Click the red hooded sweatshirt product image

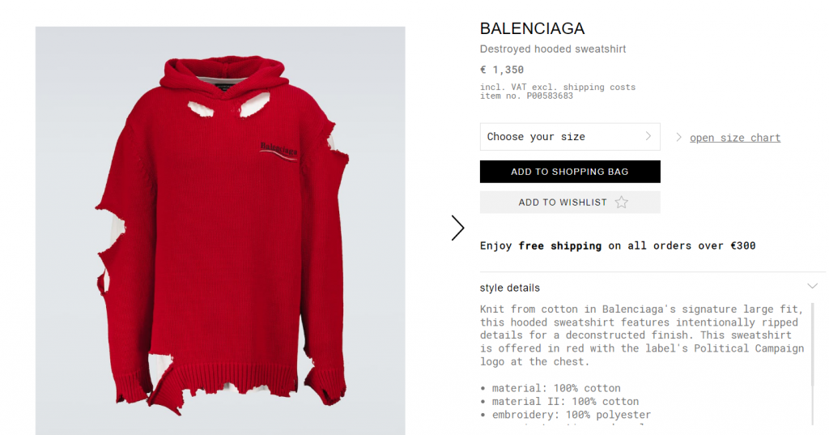click(x=220, y=231)
